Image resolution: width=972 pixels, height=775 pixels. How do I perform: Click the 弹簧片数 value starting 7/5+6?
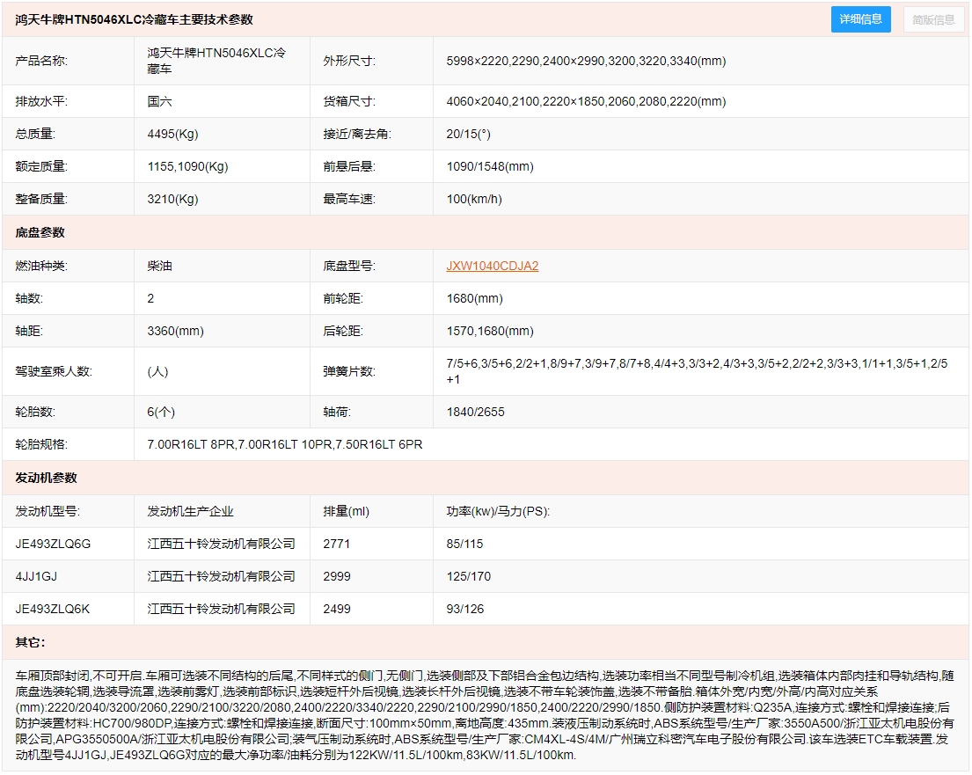697,371
